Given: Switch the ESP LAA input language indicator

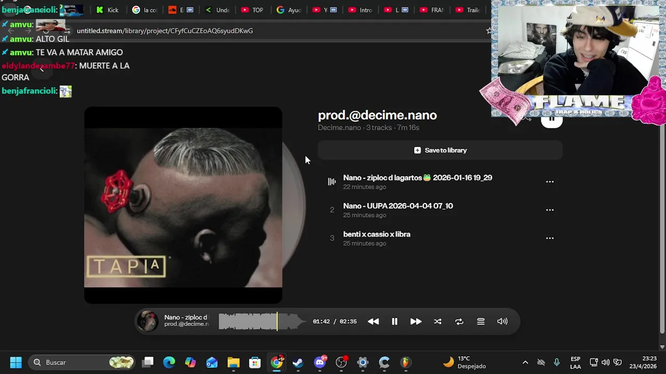Looking at the screenshot, I should [575, 363].
